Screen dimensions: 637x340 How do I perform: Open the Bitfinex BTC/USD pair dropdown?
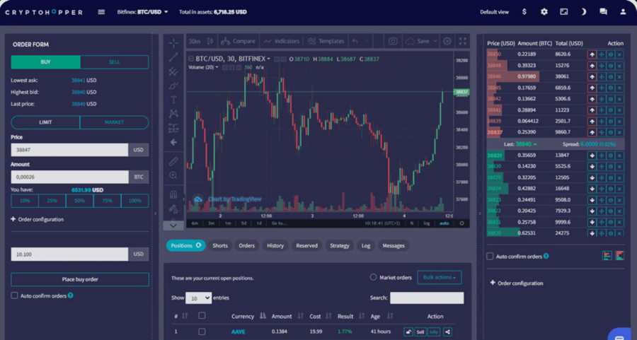click(142, 12)
